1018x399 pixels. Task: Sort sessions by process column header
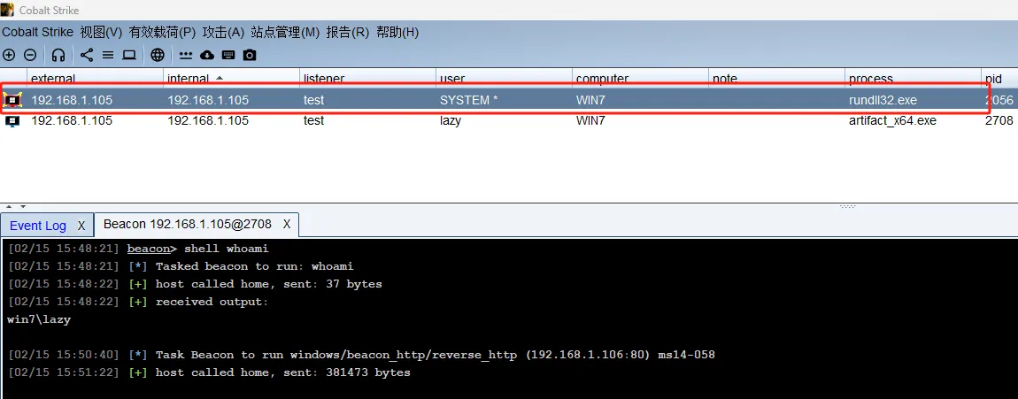click(x=913, y=78)
